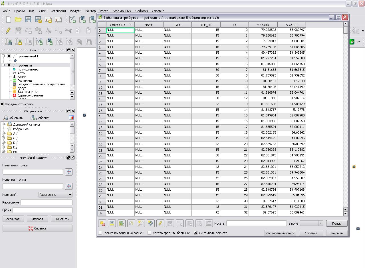Expand the 'Домашний каталог' tree node

tap(3, 124)
